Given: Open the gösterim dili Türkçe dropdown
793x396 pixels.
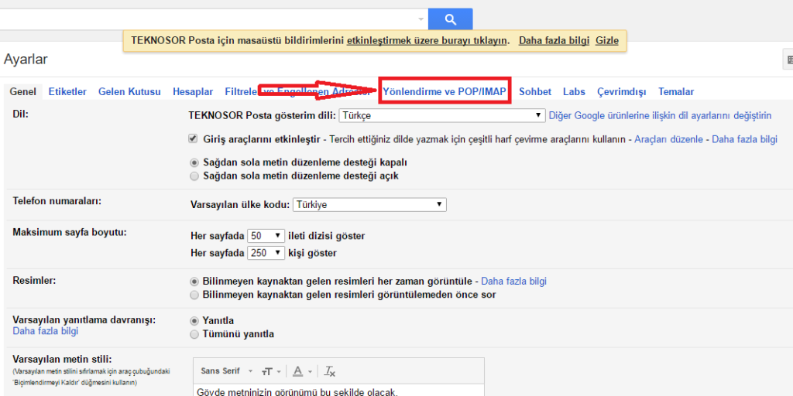Looking at the screenshot, I should click(x=442, y=115).
